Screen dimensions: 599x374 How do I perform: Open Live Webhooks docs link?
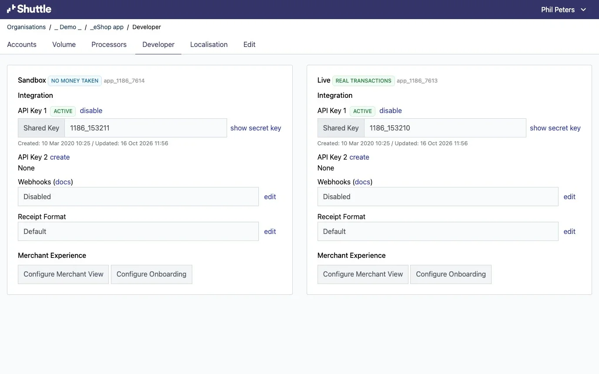[363, 182]
